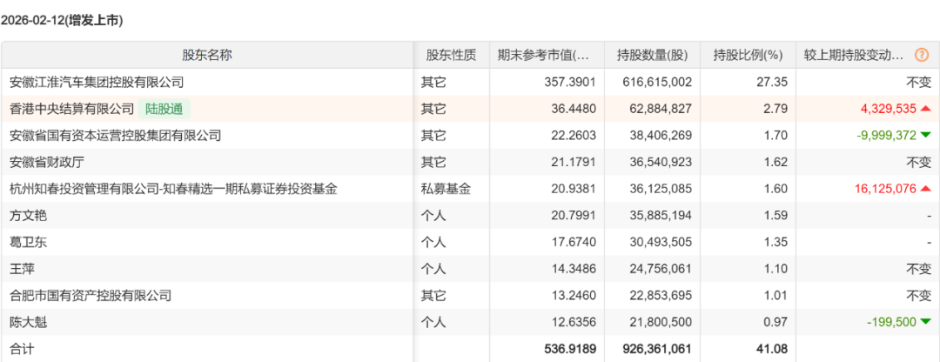Click the 期末参考市值 column header
This screenshot has width=940, height=362.
(x=543, y=55)
